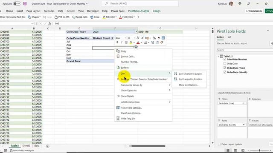Click Percent Style in mini toolbar
The image size is (273, 153).
click(x=154, y=38)
